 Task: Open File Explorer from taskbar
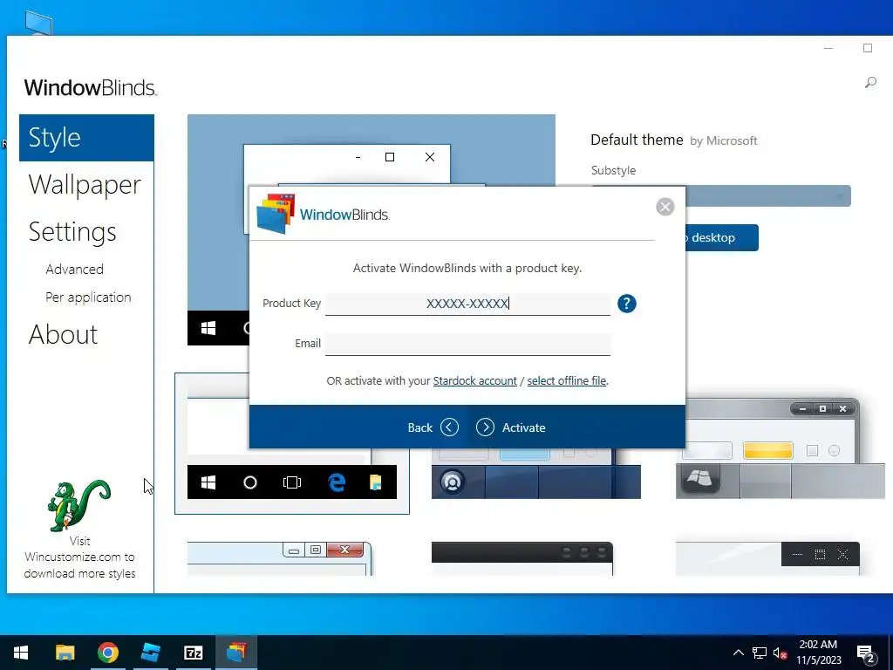pos(65,653)
